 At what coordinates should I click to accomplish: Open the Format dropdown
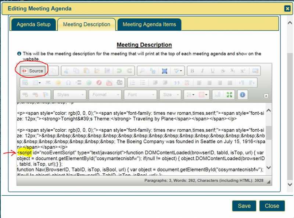click(x=105, y=95)
